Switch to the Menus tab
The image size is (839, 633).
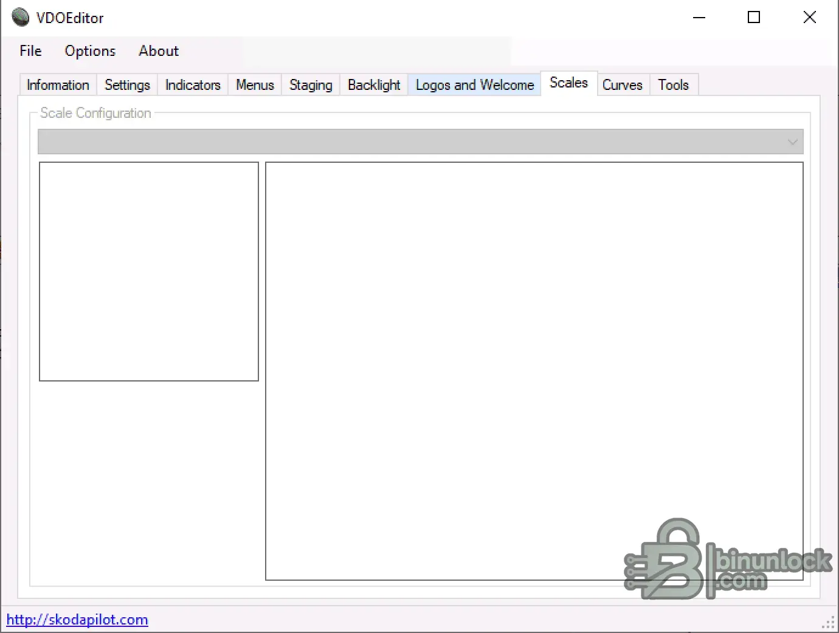255,85
